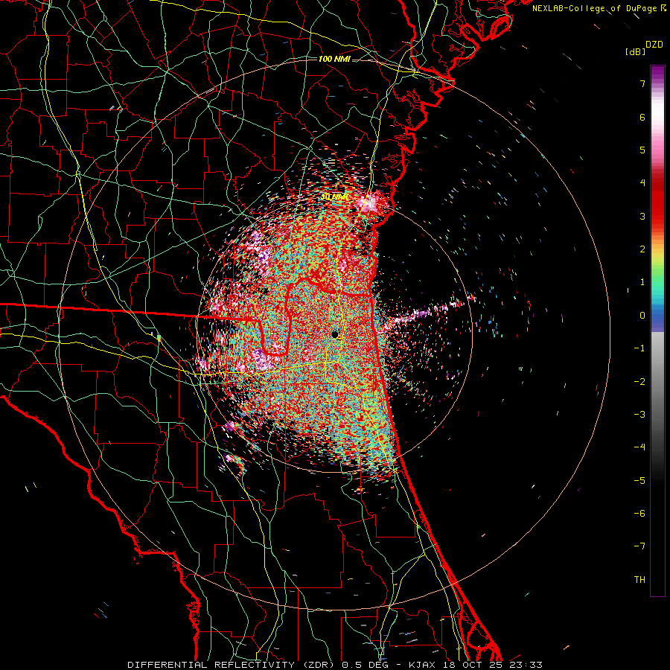Click the DZD legend title
Image resolution: width=670 pixels, height=670 pixels.
[x=654, y=45]
